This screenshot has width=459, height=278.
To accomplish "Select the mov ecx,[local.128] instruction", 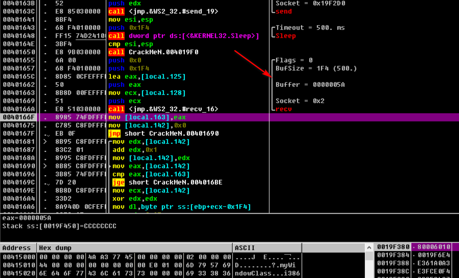I will [147, 93].
